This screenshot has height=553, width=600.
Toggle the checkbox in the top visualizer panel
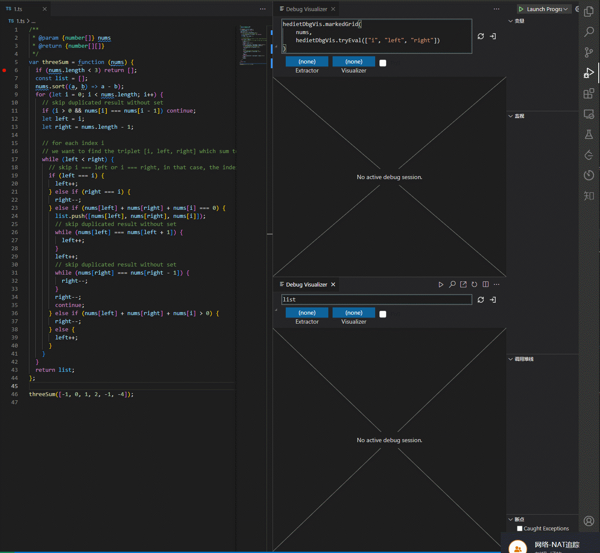(383, 63)
